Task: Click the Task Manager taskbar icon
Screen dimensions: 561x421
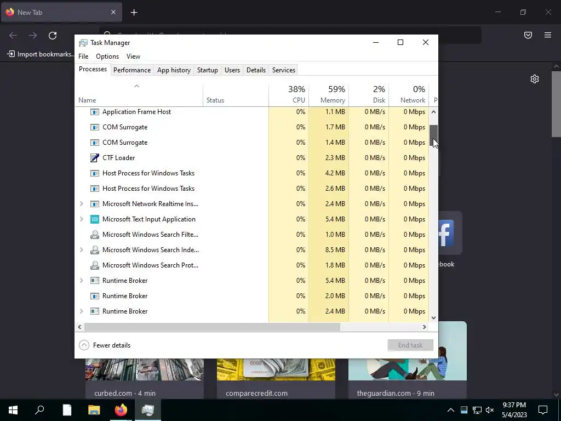Action: (x=148, y=410)
